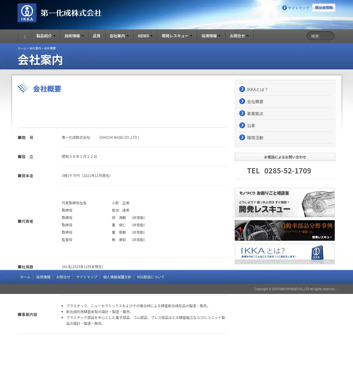Click footer 採用情報 link

43,277
